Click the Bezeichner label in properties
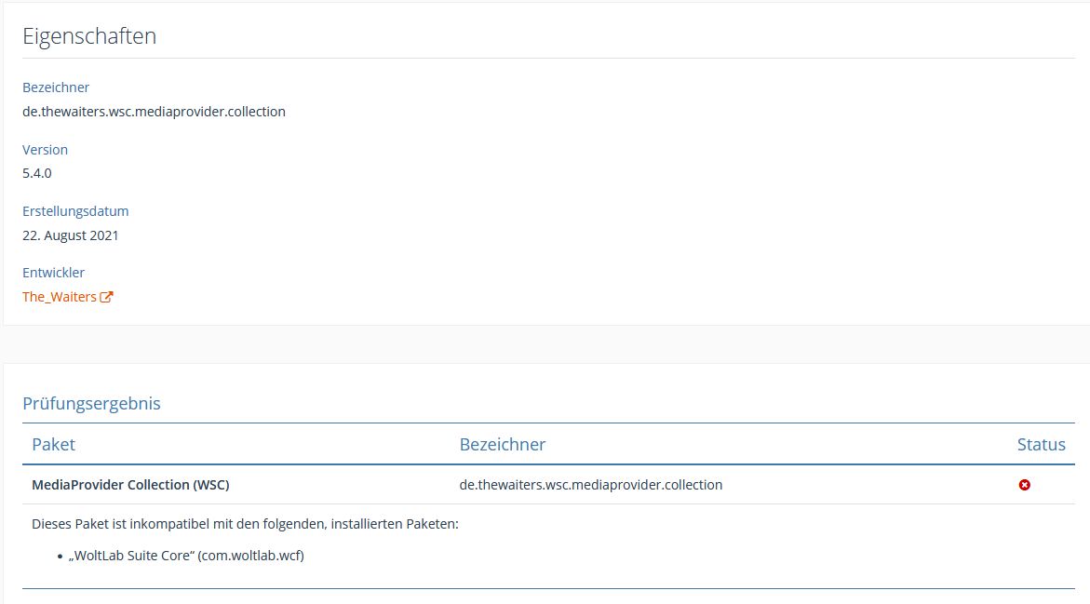This screenshot has height=604, width=1090. click(56, 87)
